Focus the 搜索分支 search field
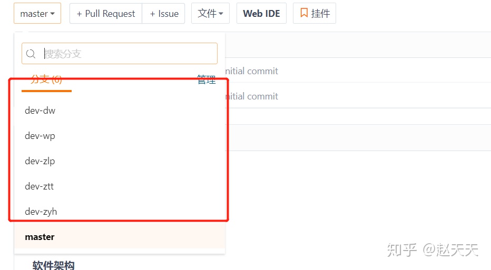The image size is (491, 270). (x=120, y=54)
